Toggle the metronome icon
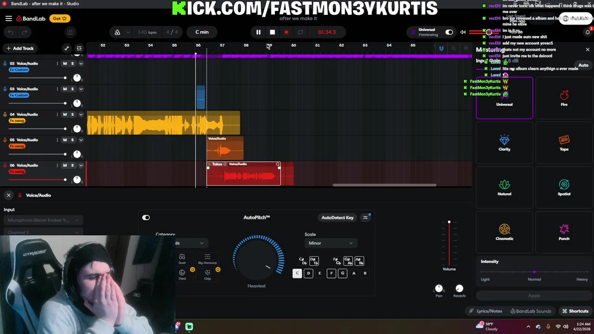 (x=117, y=32)
